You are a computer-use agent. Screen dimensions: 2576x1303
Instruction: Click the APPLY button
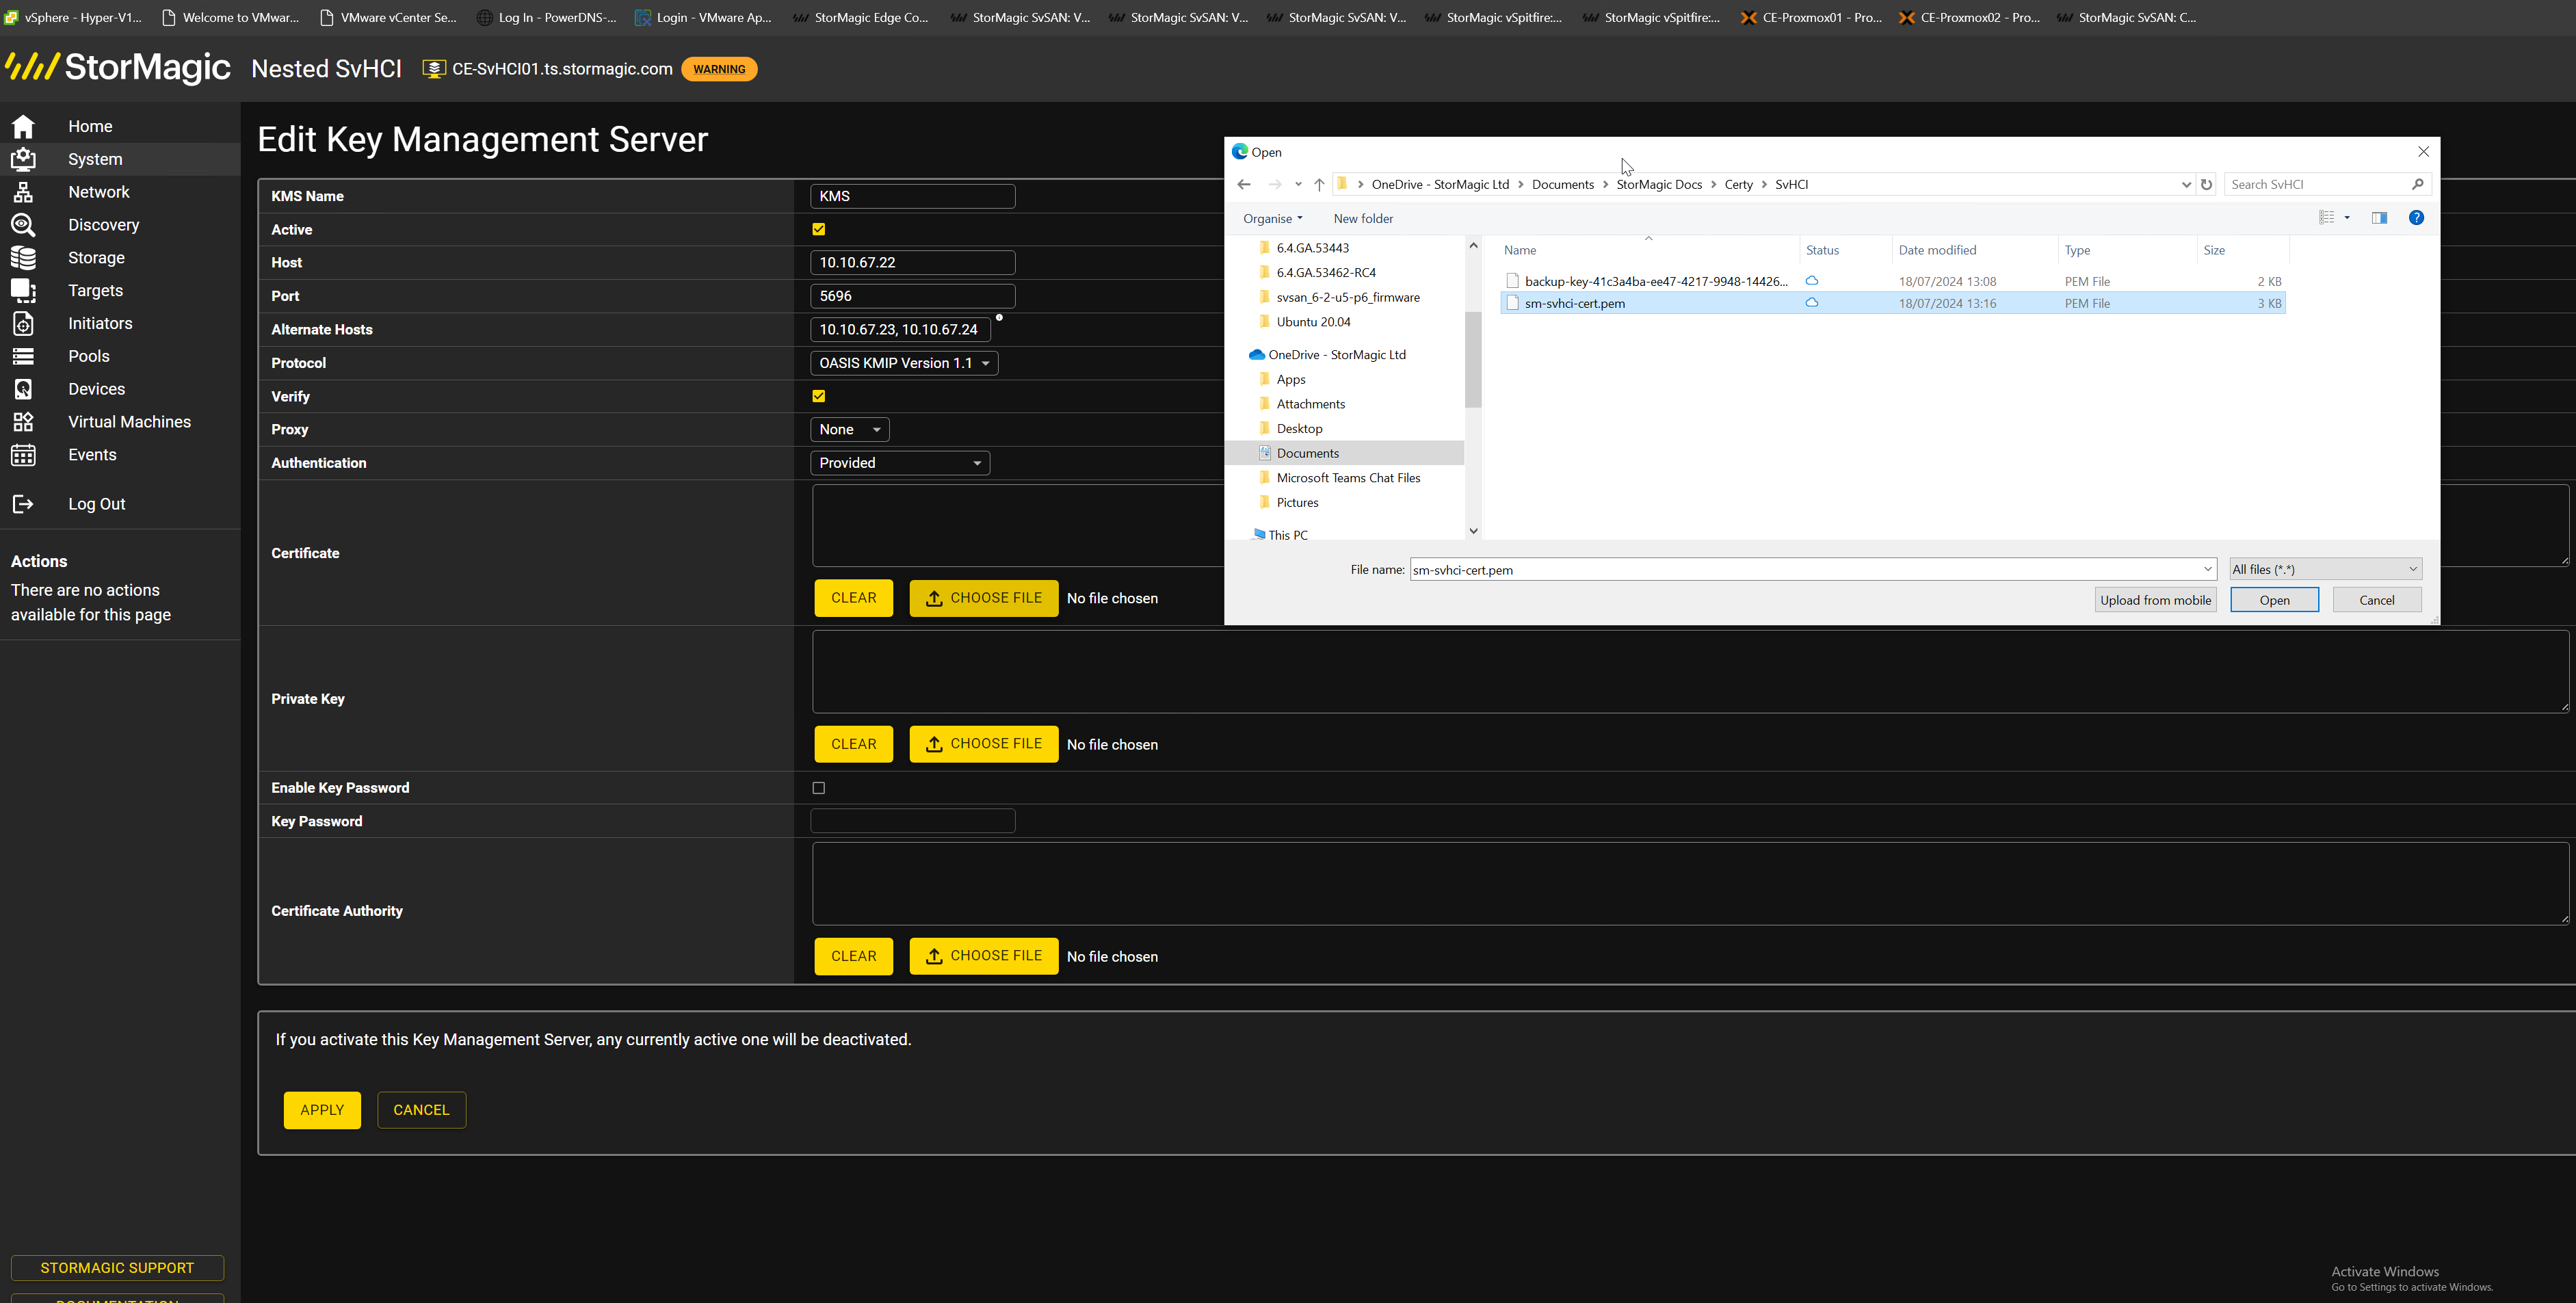(322, 1110)
